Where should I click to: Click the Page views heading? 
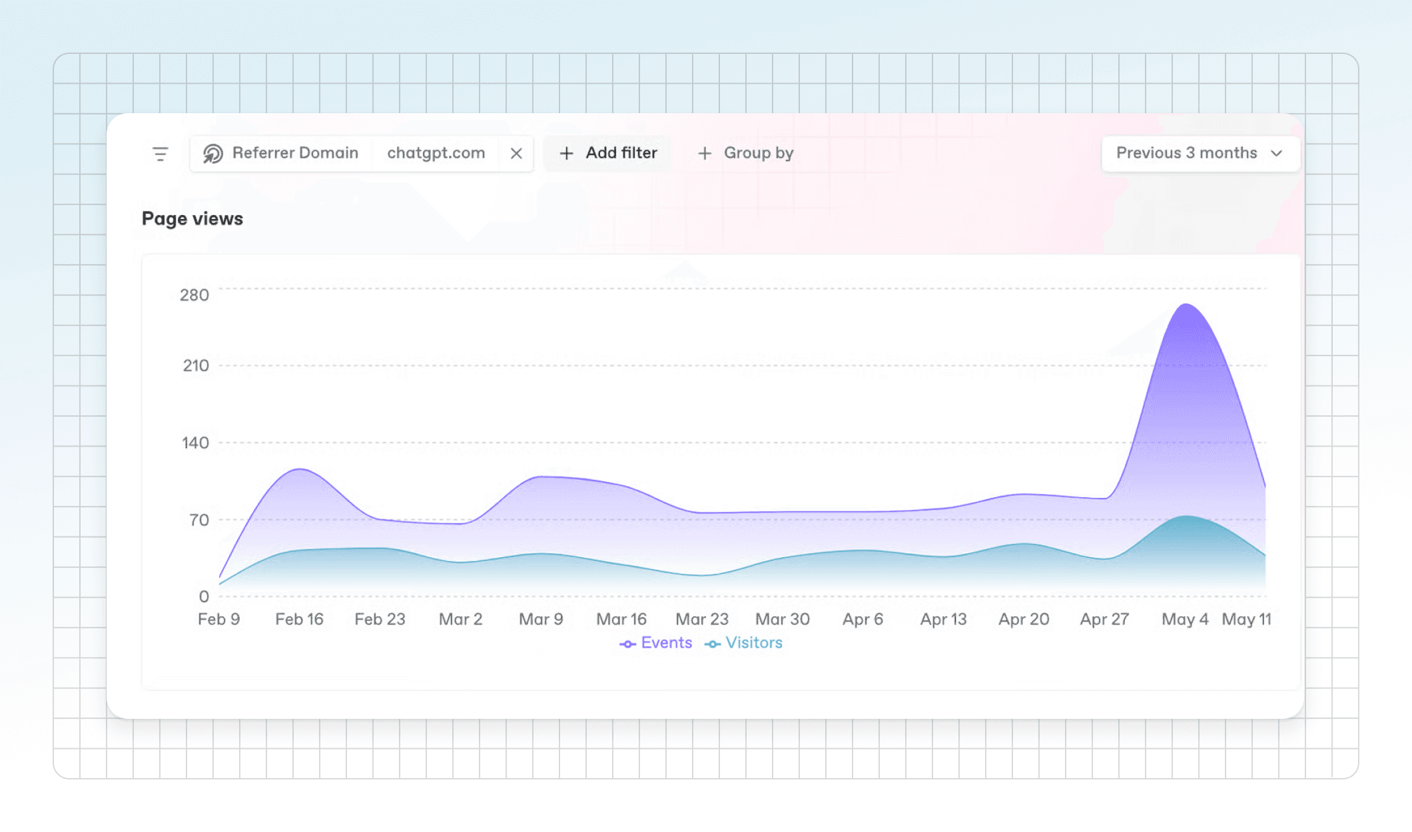(192, 219)
